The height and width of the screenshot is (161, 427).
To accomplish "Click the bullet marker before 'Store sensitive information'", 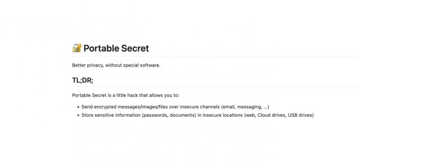I will click(x=78, y=115).
